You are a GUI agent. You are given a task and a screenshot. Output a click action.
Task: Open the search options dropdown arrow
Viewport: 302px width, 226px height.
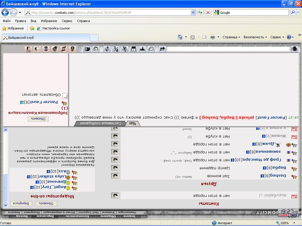pos(298,12)
